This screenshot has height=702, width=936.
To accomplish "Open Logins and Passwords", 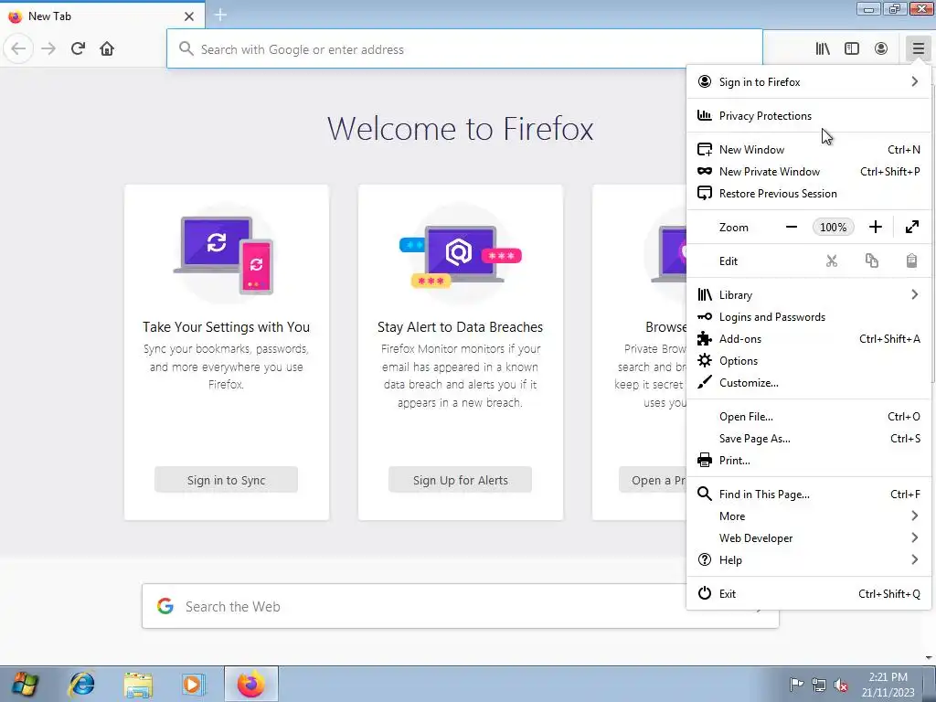I will [x=809, y=317].
